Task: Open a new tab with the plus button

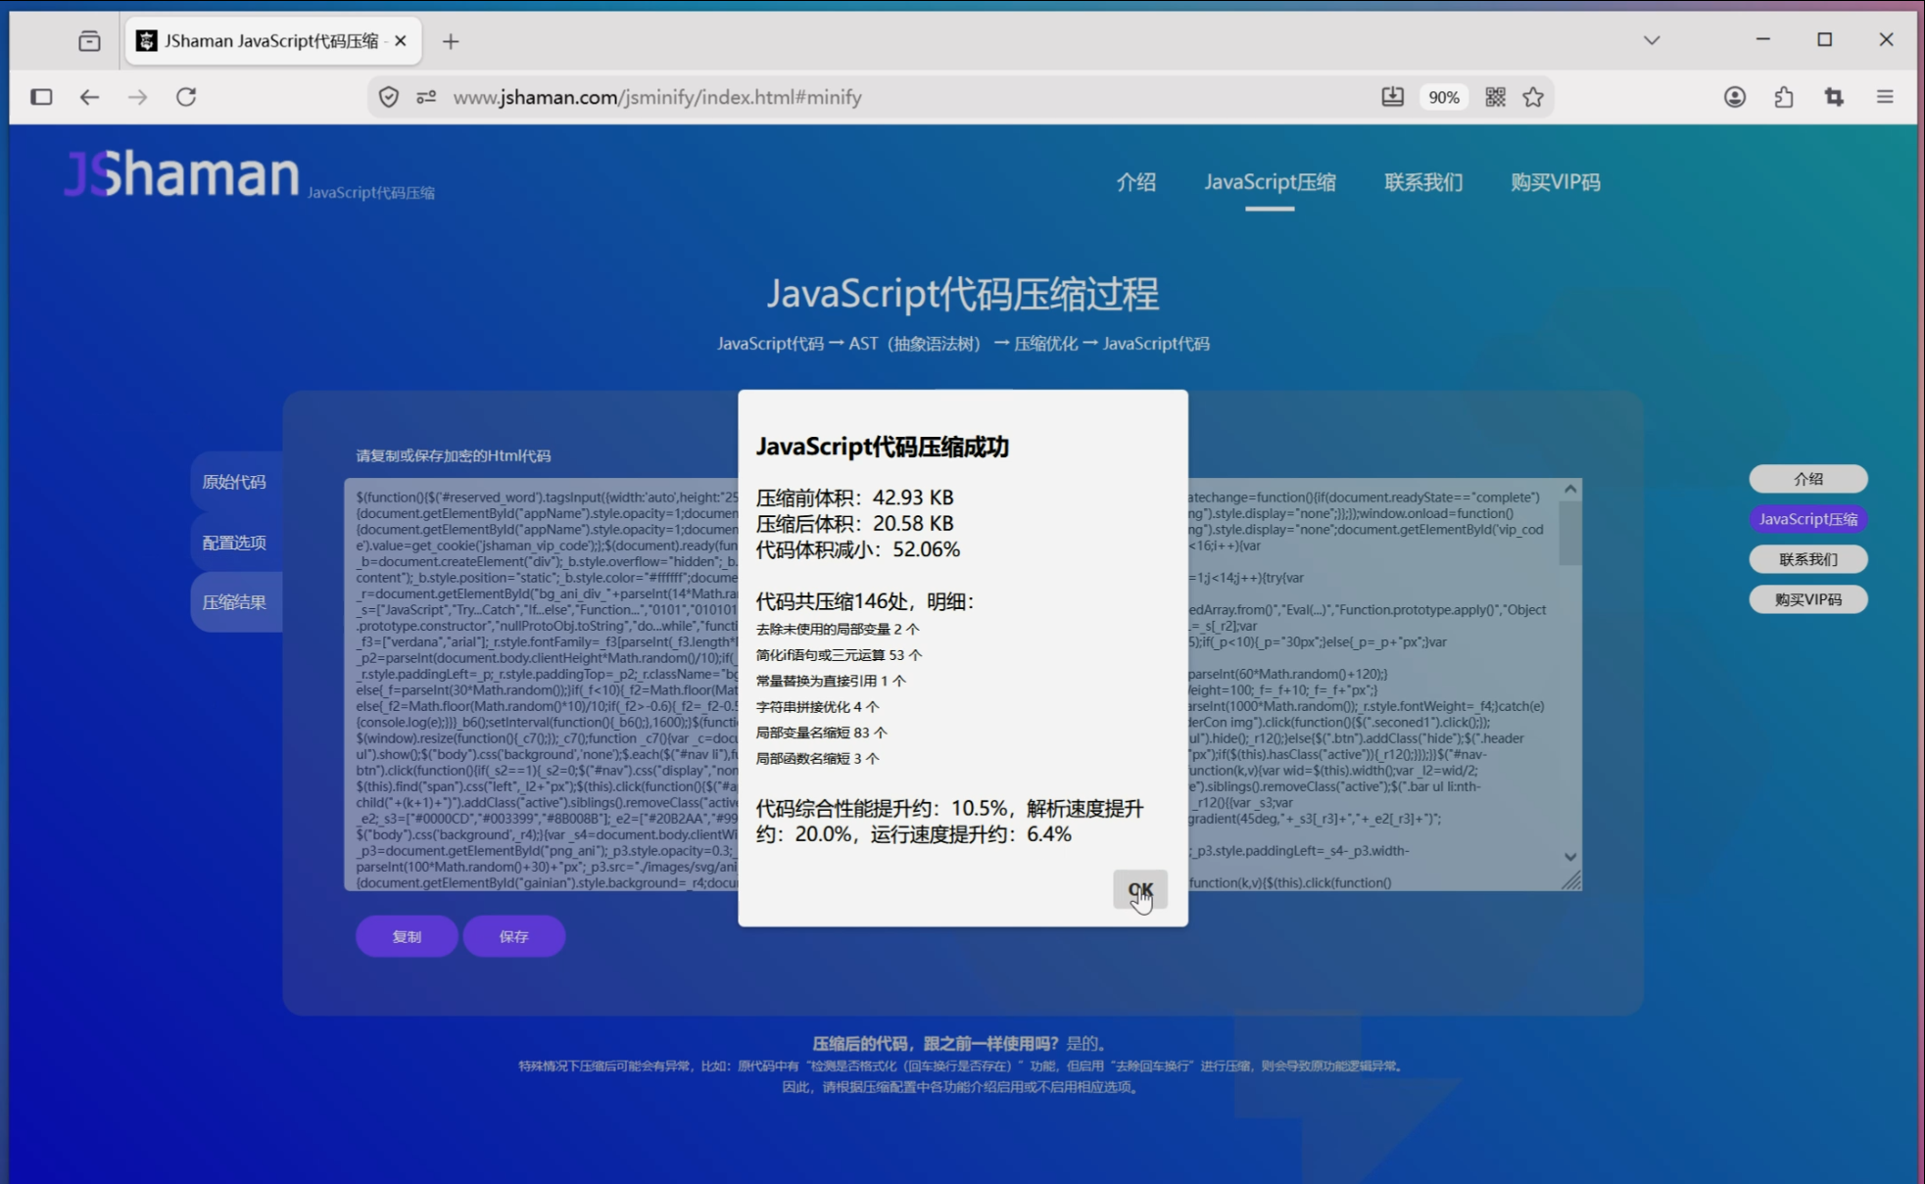Action: click(x=451, y=41)
